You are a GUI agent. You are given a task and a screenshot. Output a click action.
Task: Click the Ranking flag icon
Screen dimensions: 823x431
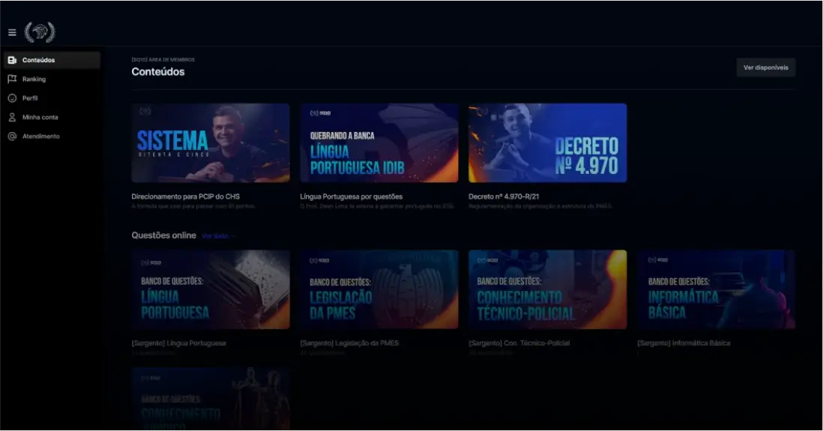(x=12, y=79)
